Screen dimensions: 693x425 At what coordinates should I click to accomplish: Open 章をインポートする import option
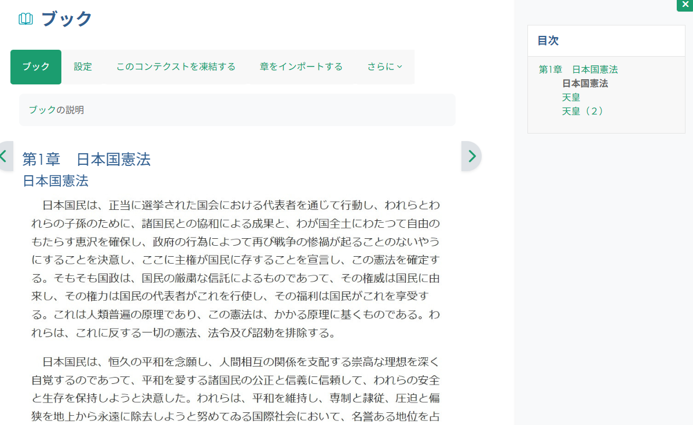[301, 66]
